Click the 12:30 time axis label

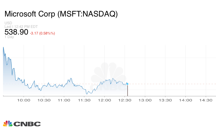click(125, 100)
